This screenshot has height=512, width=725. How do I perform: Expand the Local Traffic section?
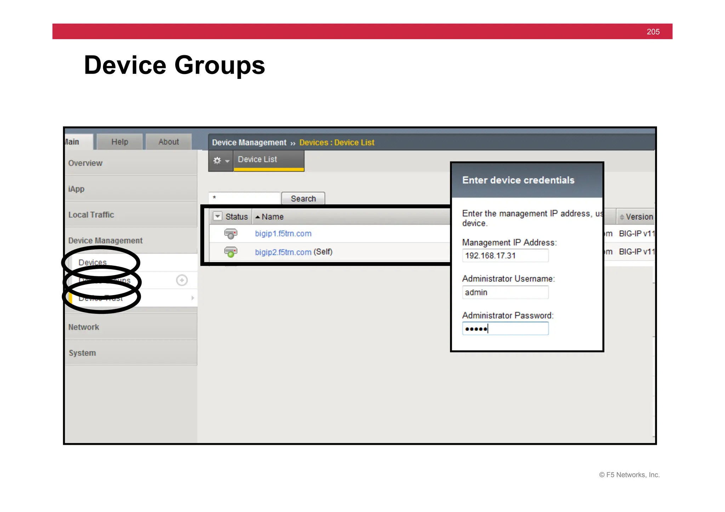[x=131, y=215]
